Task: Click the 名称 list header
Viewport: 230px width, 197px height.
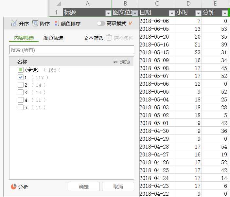Action: (x=22, y=62)
